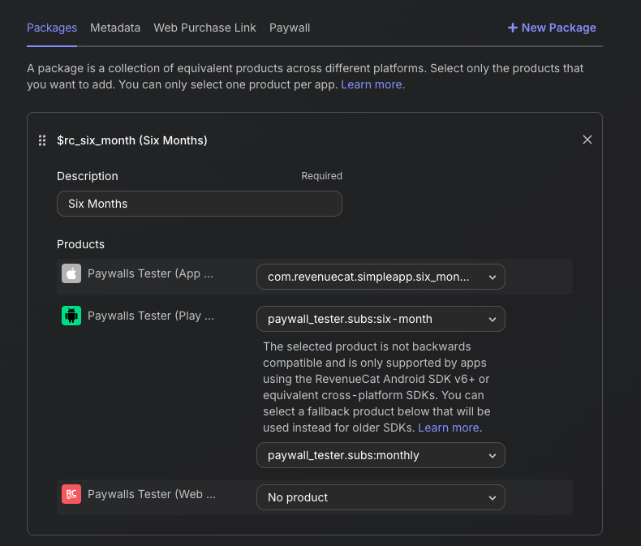Viewport: 641px width, 546px height.
Task: Switch to the Metadata tab
Action: click(115, 28)
